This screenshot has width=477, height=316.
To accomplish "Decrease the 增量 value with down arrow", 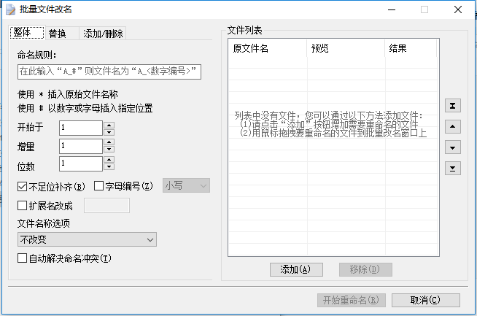I will [x=109, y=150].
